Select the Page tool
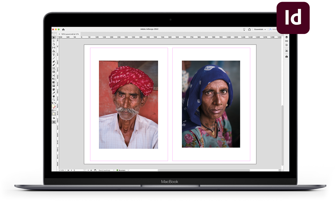The width and height of the screenshot is (336, 202). pyautogui.click(x=54, y=44)
